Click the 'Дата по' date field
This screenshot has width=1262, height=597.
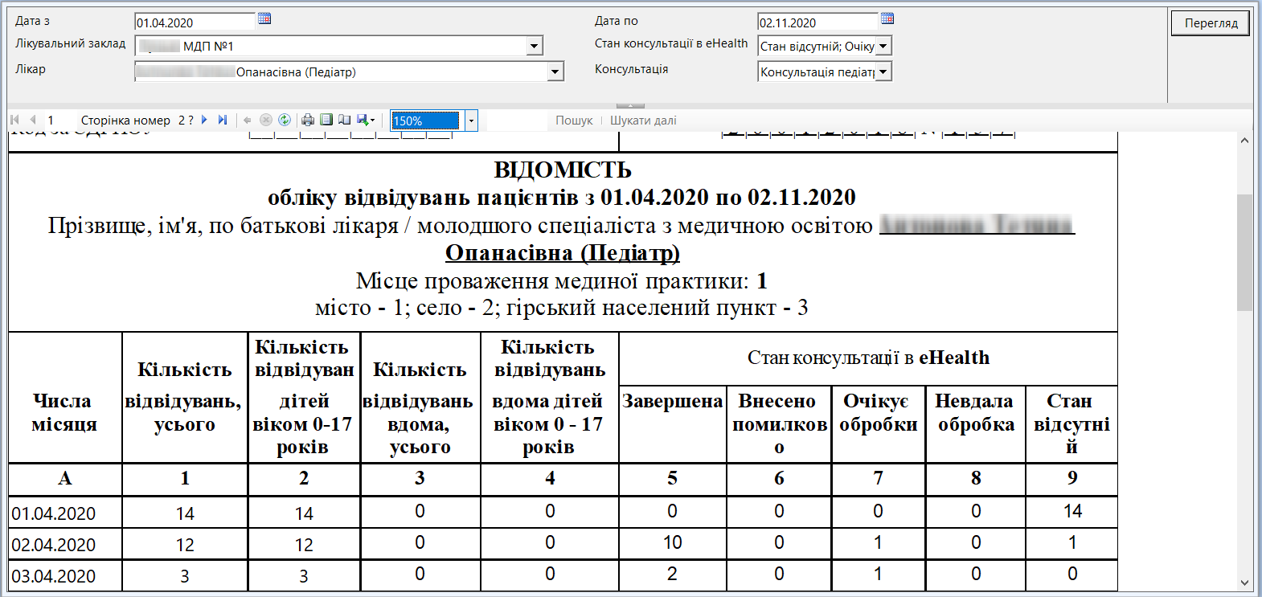click(x=817, y=22)
